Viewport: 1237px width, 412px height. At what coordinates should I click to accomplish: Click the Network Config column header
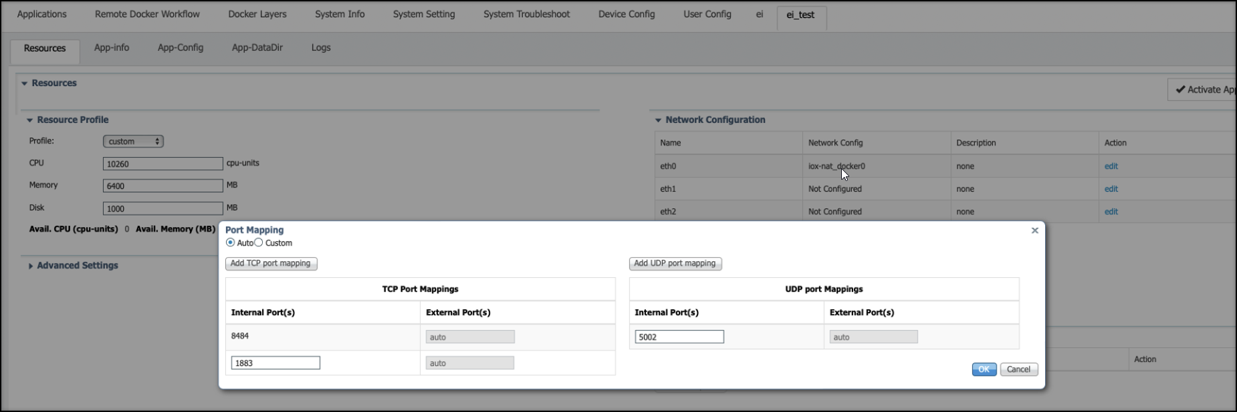click(876, 143)
